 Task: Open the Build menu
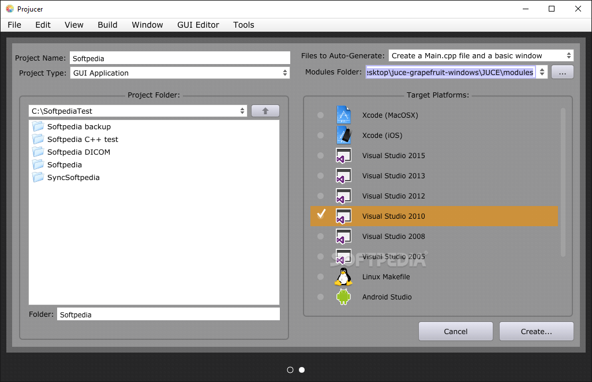click(107, 25)
